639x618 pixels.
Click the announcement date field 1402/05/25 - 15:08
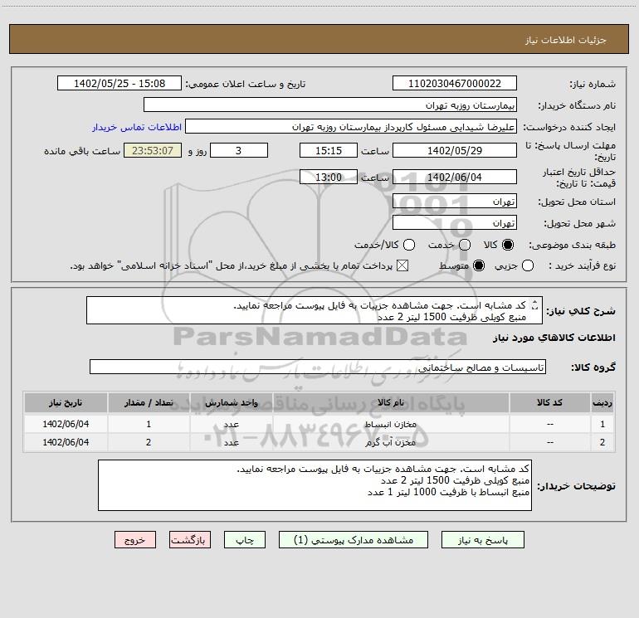pos(120,83)
